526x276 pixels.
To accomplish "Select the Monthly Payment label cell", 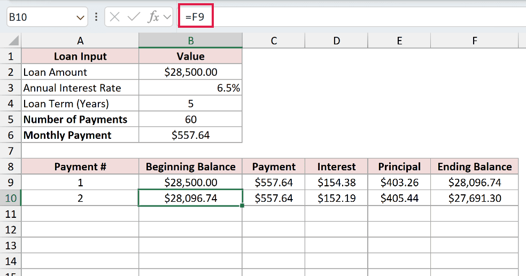I will coord(80,135).
